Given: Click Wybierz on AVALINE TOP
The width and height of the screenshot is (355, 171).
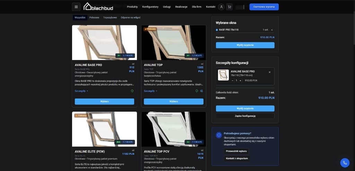Looking at the screenshot, I should click(x=174, y=102).
